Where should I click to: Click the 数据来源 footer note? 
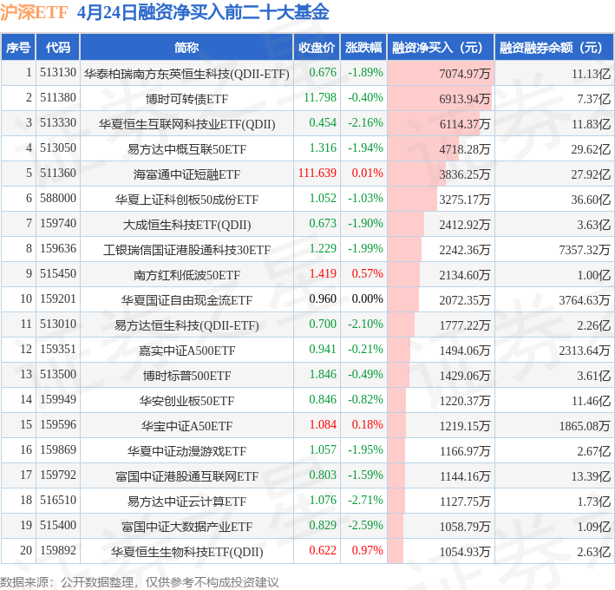[140, 582]
